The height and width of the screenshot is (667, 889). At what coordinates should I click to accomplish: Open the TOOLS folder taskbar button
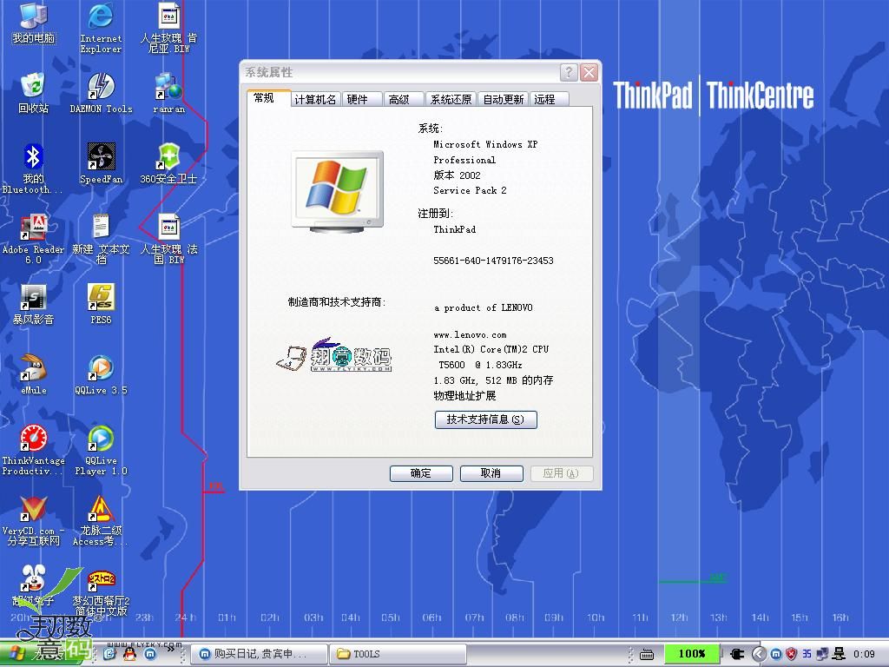398,654
